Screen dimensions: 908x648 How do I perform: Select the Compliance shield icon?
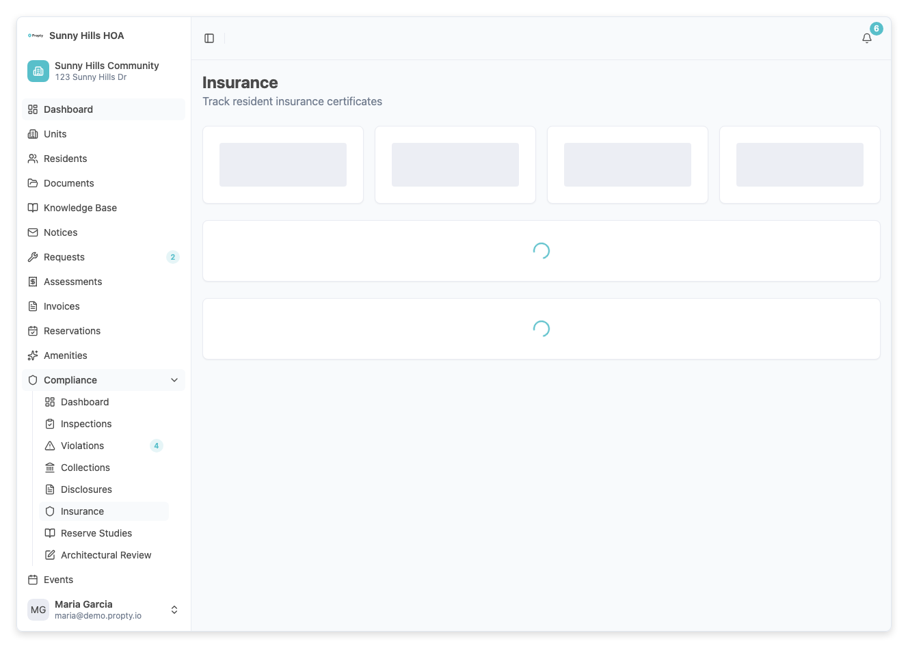pyautogui.click(x=33, y=380)
